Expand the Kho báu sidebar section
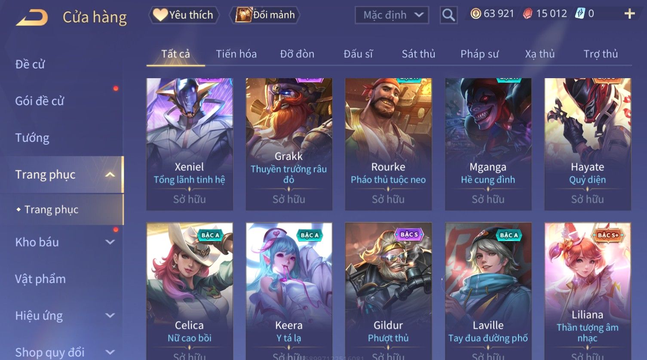Image resolution: width=647 pixels, height=360 pixels. click(x=110, y=242)
